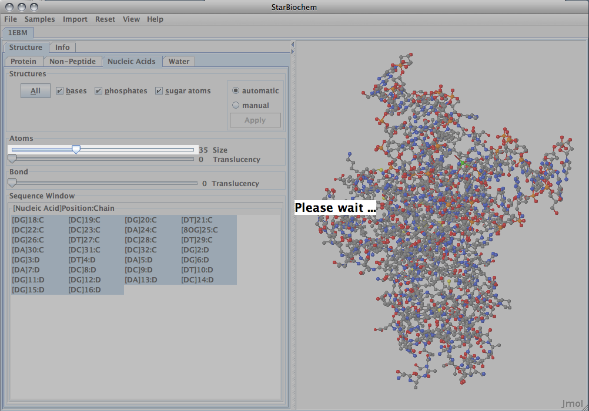This screenshot has width=589, height=411.
Task: Select the Non-Peptide tab
Action: pos(72,61)
